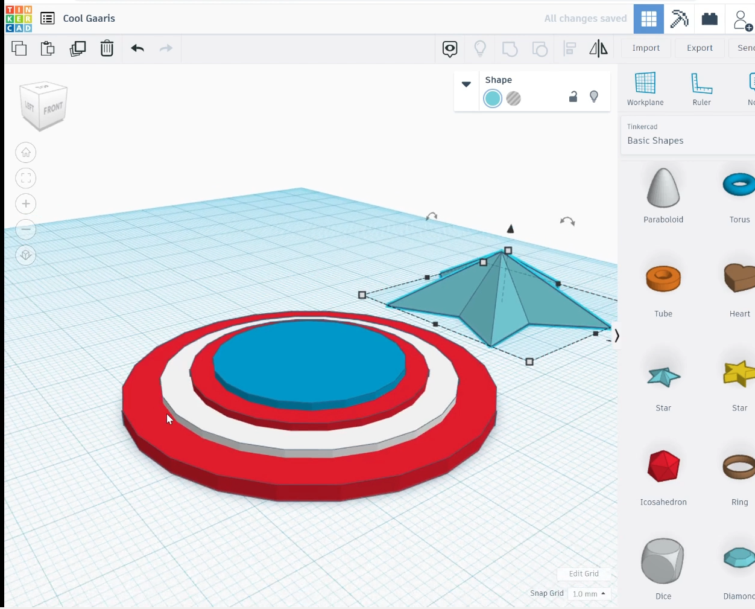Collapse the Shape panel arrow
The width and height of the screenshot is (755, 609).
[466, 84]
